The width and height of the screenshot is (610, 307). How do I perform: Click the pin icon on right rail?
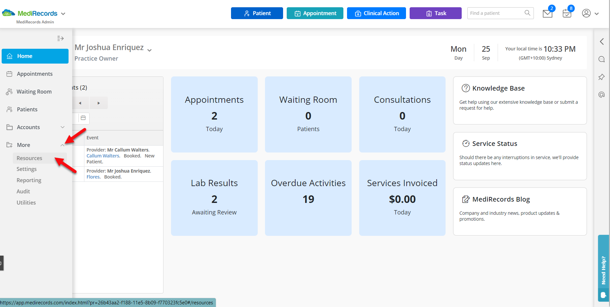[602, 77]
